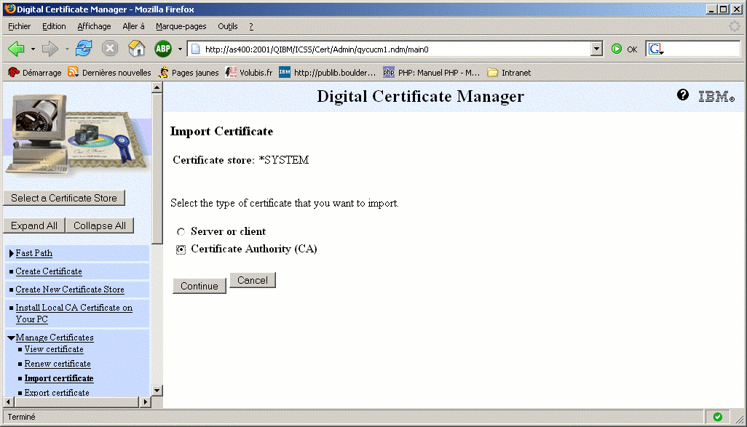Open PHP: Manuel PHP bookmark
This screenshot has width=747, height=427.
click(x=432, y=72)
